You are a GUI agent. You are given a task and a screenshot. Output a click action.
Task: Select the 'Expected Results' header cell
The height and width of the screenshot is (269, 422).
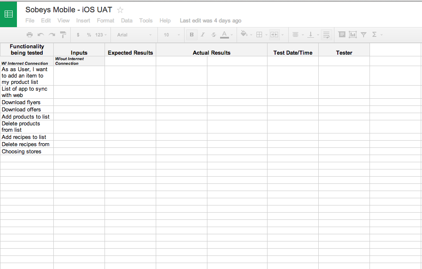[130, 50]
